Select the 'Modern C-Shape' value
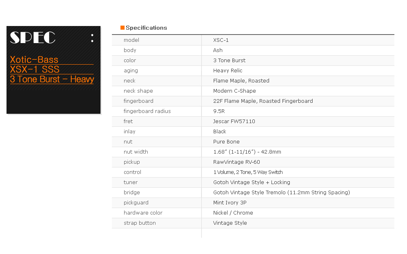 [x=234, y=91]
